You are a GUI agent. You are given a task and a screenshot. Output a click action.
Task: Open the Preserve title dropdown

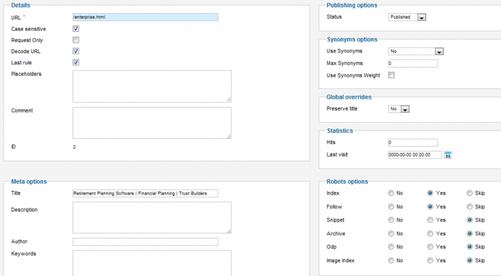click(399, 109)
